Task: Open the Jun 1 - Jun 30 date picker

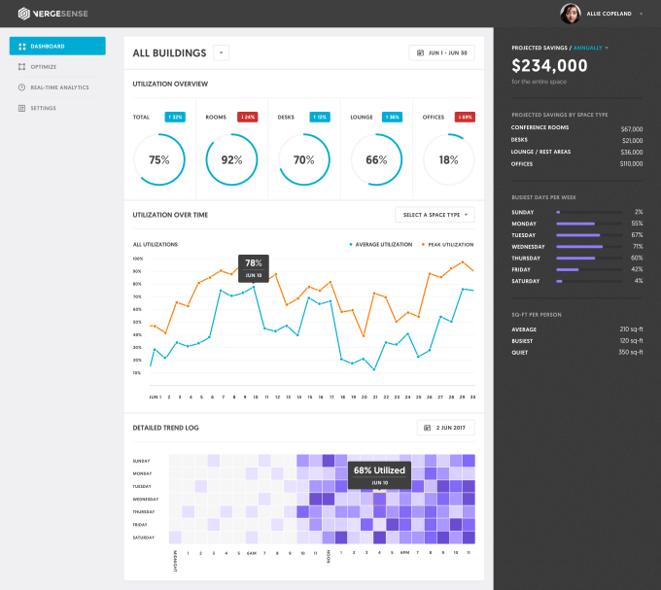Action: point(441,53)
